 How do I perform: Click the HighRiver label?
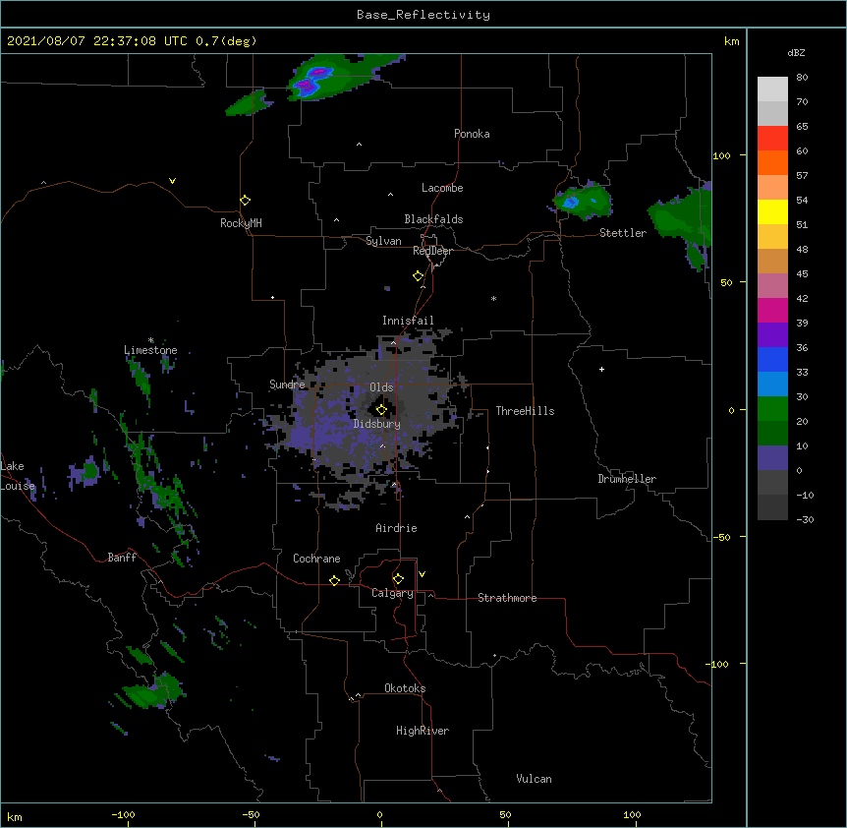coord(423,731)
